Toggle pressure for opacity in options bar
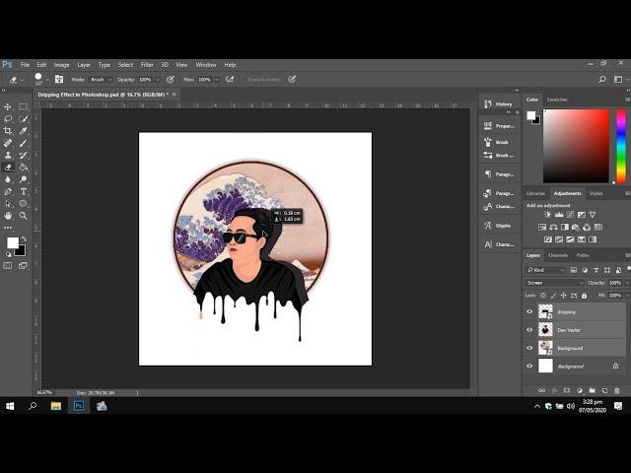 point(171,79)
